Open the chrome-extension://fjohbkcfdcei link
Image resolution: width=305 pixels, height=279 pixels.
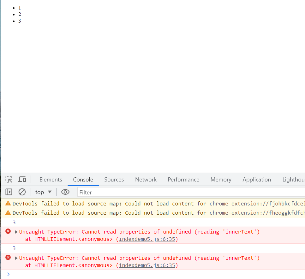click(257, 204)
